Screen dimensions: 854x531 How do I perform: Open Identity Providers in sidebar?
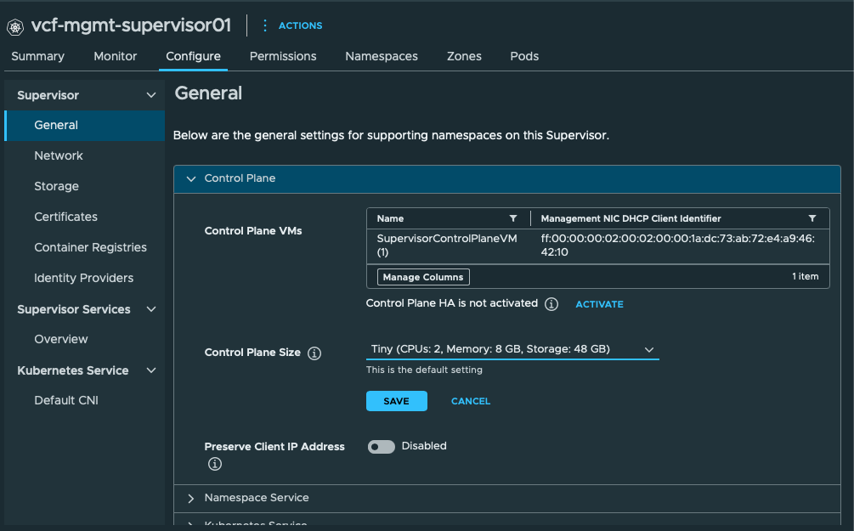[84, 278]
